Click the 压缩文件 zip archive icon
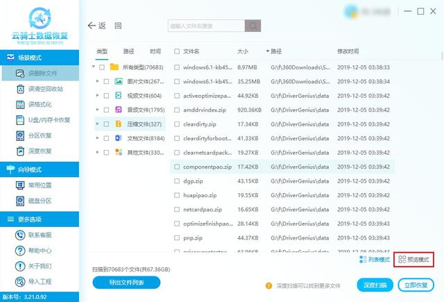This screenshot has width=444, height=302. 119,124
